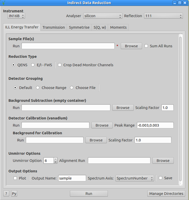The image size is (189, 200).
Task: Click the Mantid icon in title bar
Action: (x=4, y=3)
